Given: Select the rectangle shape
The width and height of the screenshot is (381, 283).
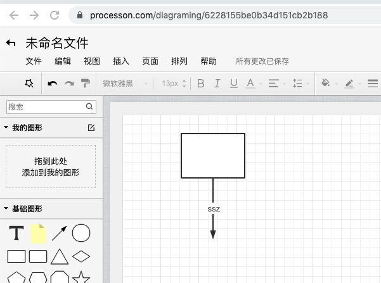Looking at the screenshot, I should tap(16, 256).
